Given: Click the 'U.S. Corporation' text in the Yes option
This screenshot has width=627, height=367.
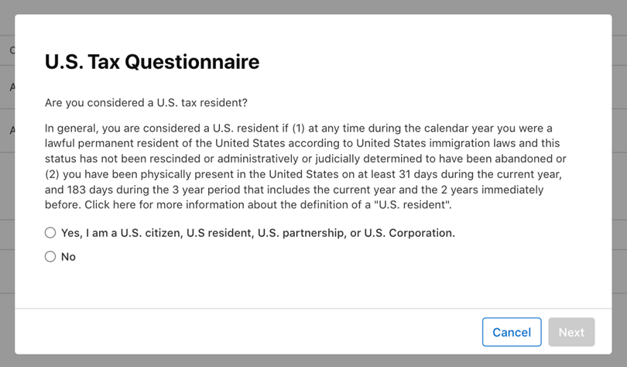Looking at the screenshot, I should (409, 233).
